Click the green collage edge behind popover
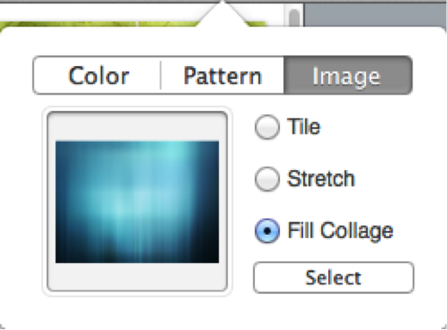Viewport: 447px width, 330px height. 97,24
